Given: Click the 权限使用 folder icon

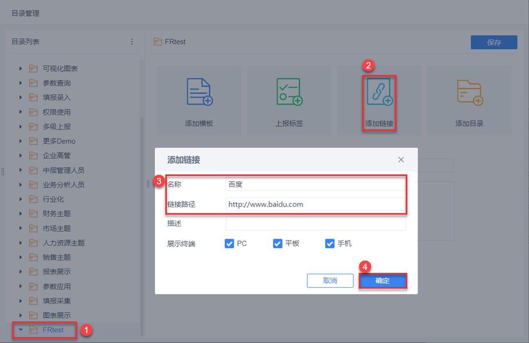Looking at the screenshot, I should pyautogui.click(x=33, y=112).
